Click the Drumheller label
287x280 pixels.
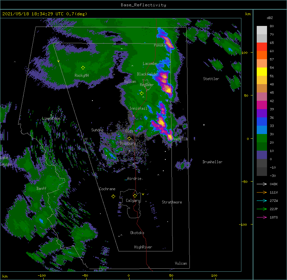(x=212, y=162)
